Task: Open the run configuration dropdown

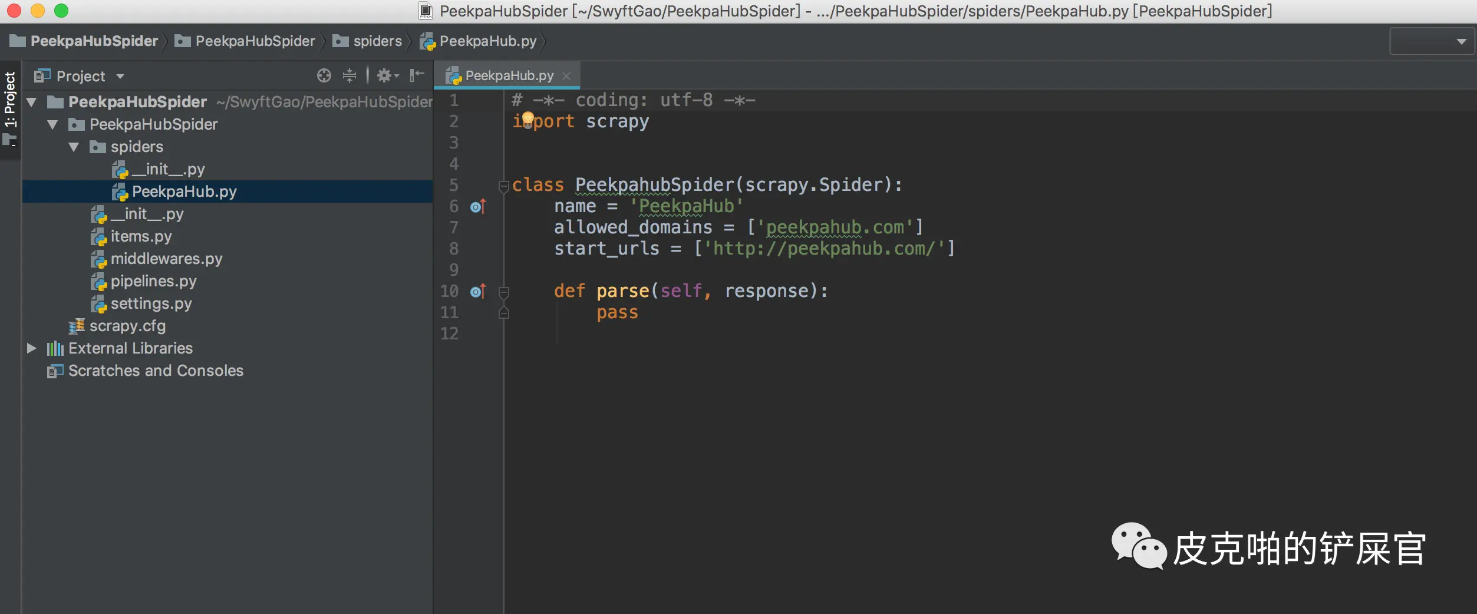Action: tap(1432, 41)
